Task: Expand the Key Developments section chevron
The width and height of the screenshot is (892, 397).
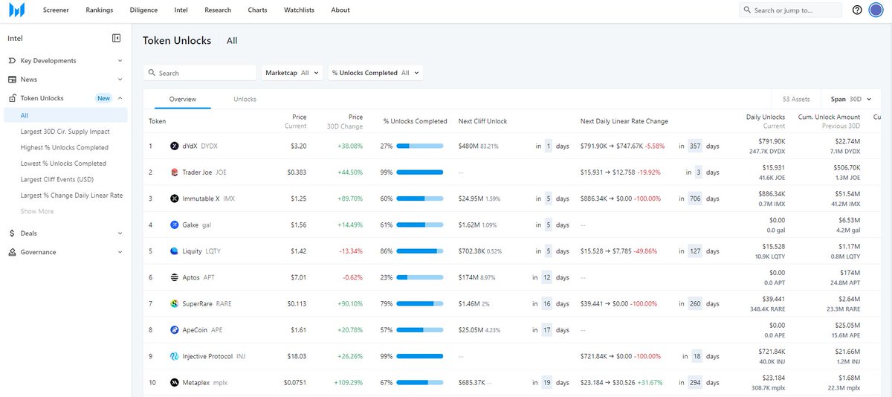Action: [x=120, y=61]
